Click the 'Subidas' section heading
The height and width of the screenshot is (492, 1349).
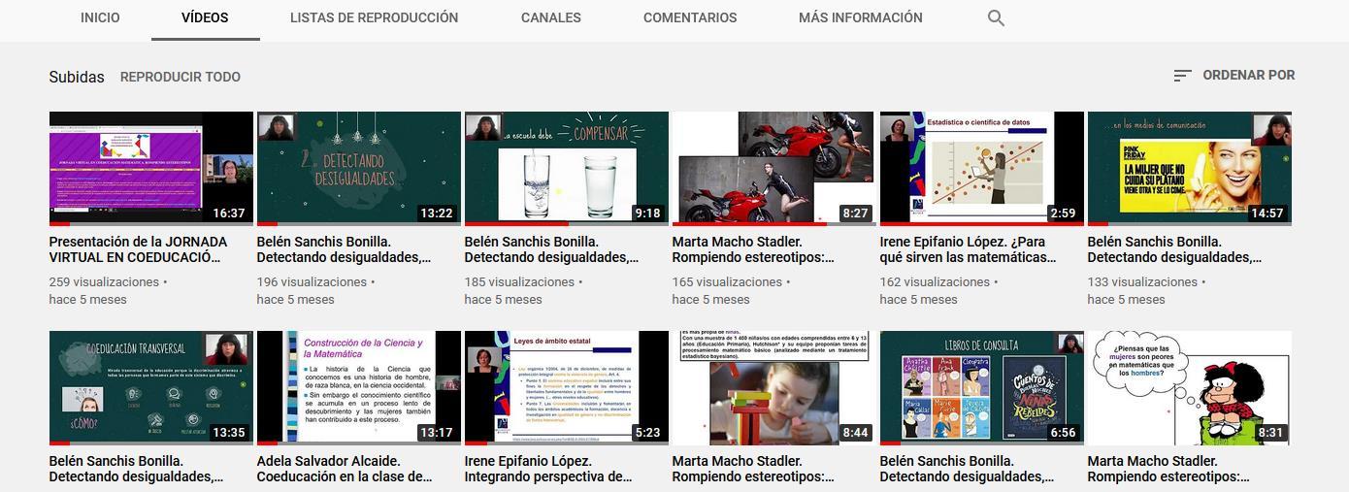[x=77, y=77]
